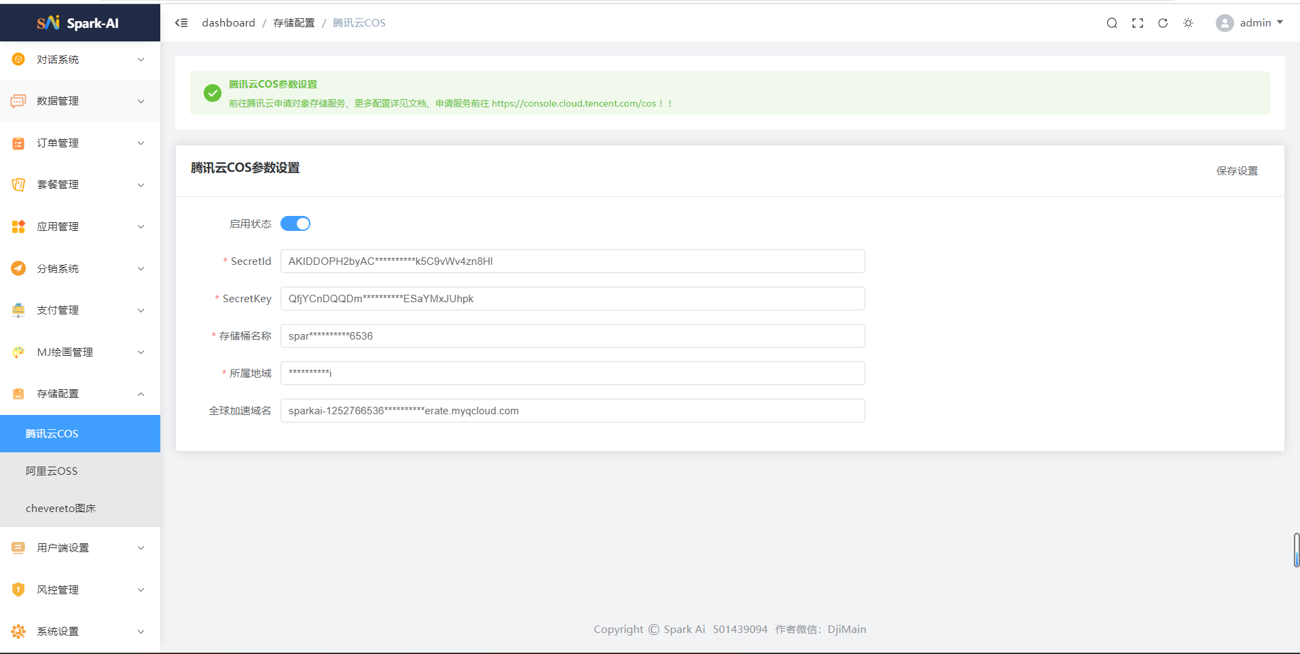Click the 系统设置 gear icon

[x=18, y=632]
